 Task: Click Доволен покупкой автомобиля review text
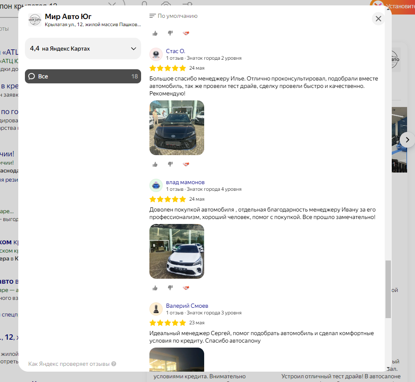[x=262, y=213]
